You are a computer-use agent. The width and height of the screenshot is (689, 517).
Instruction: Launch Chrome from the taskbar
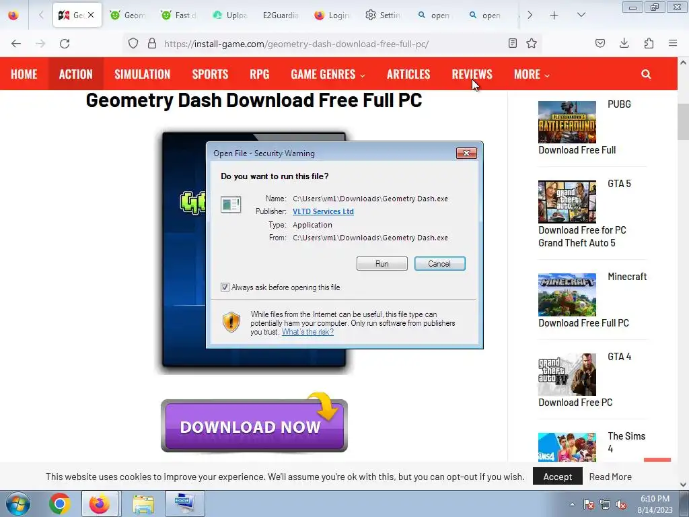pos(60,504)
